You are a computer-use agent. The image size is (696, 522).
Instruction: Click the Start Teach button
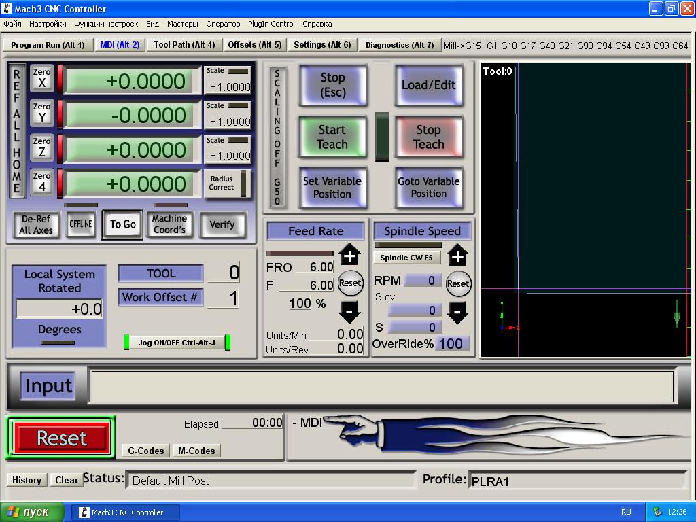[332, 137]
